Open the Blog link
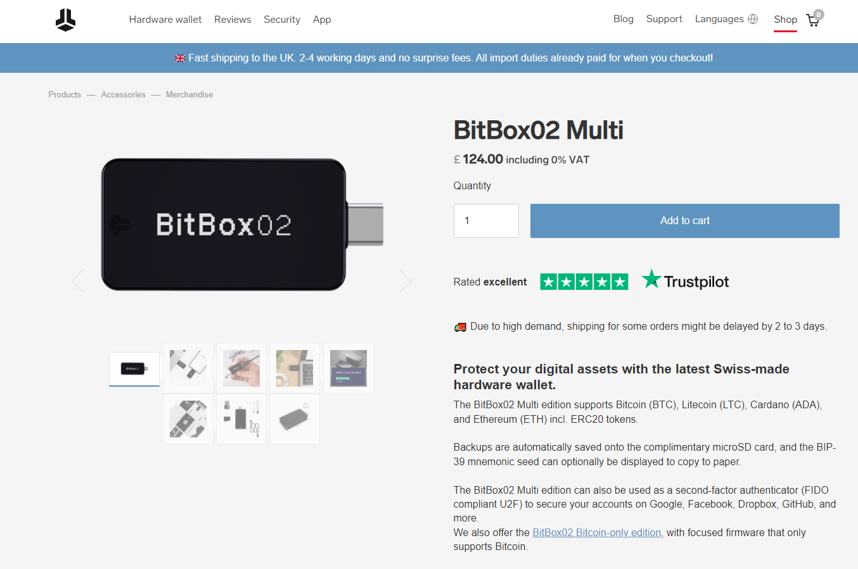The image size is (858, 569). pyautogui.click(x=624, y=19)
